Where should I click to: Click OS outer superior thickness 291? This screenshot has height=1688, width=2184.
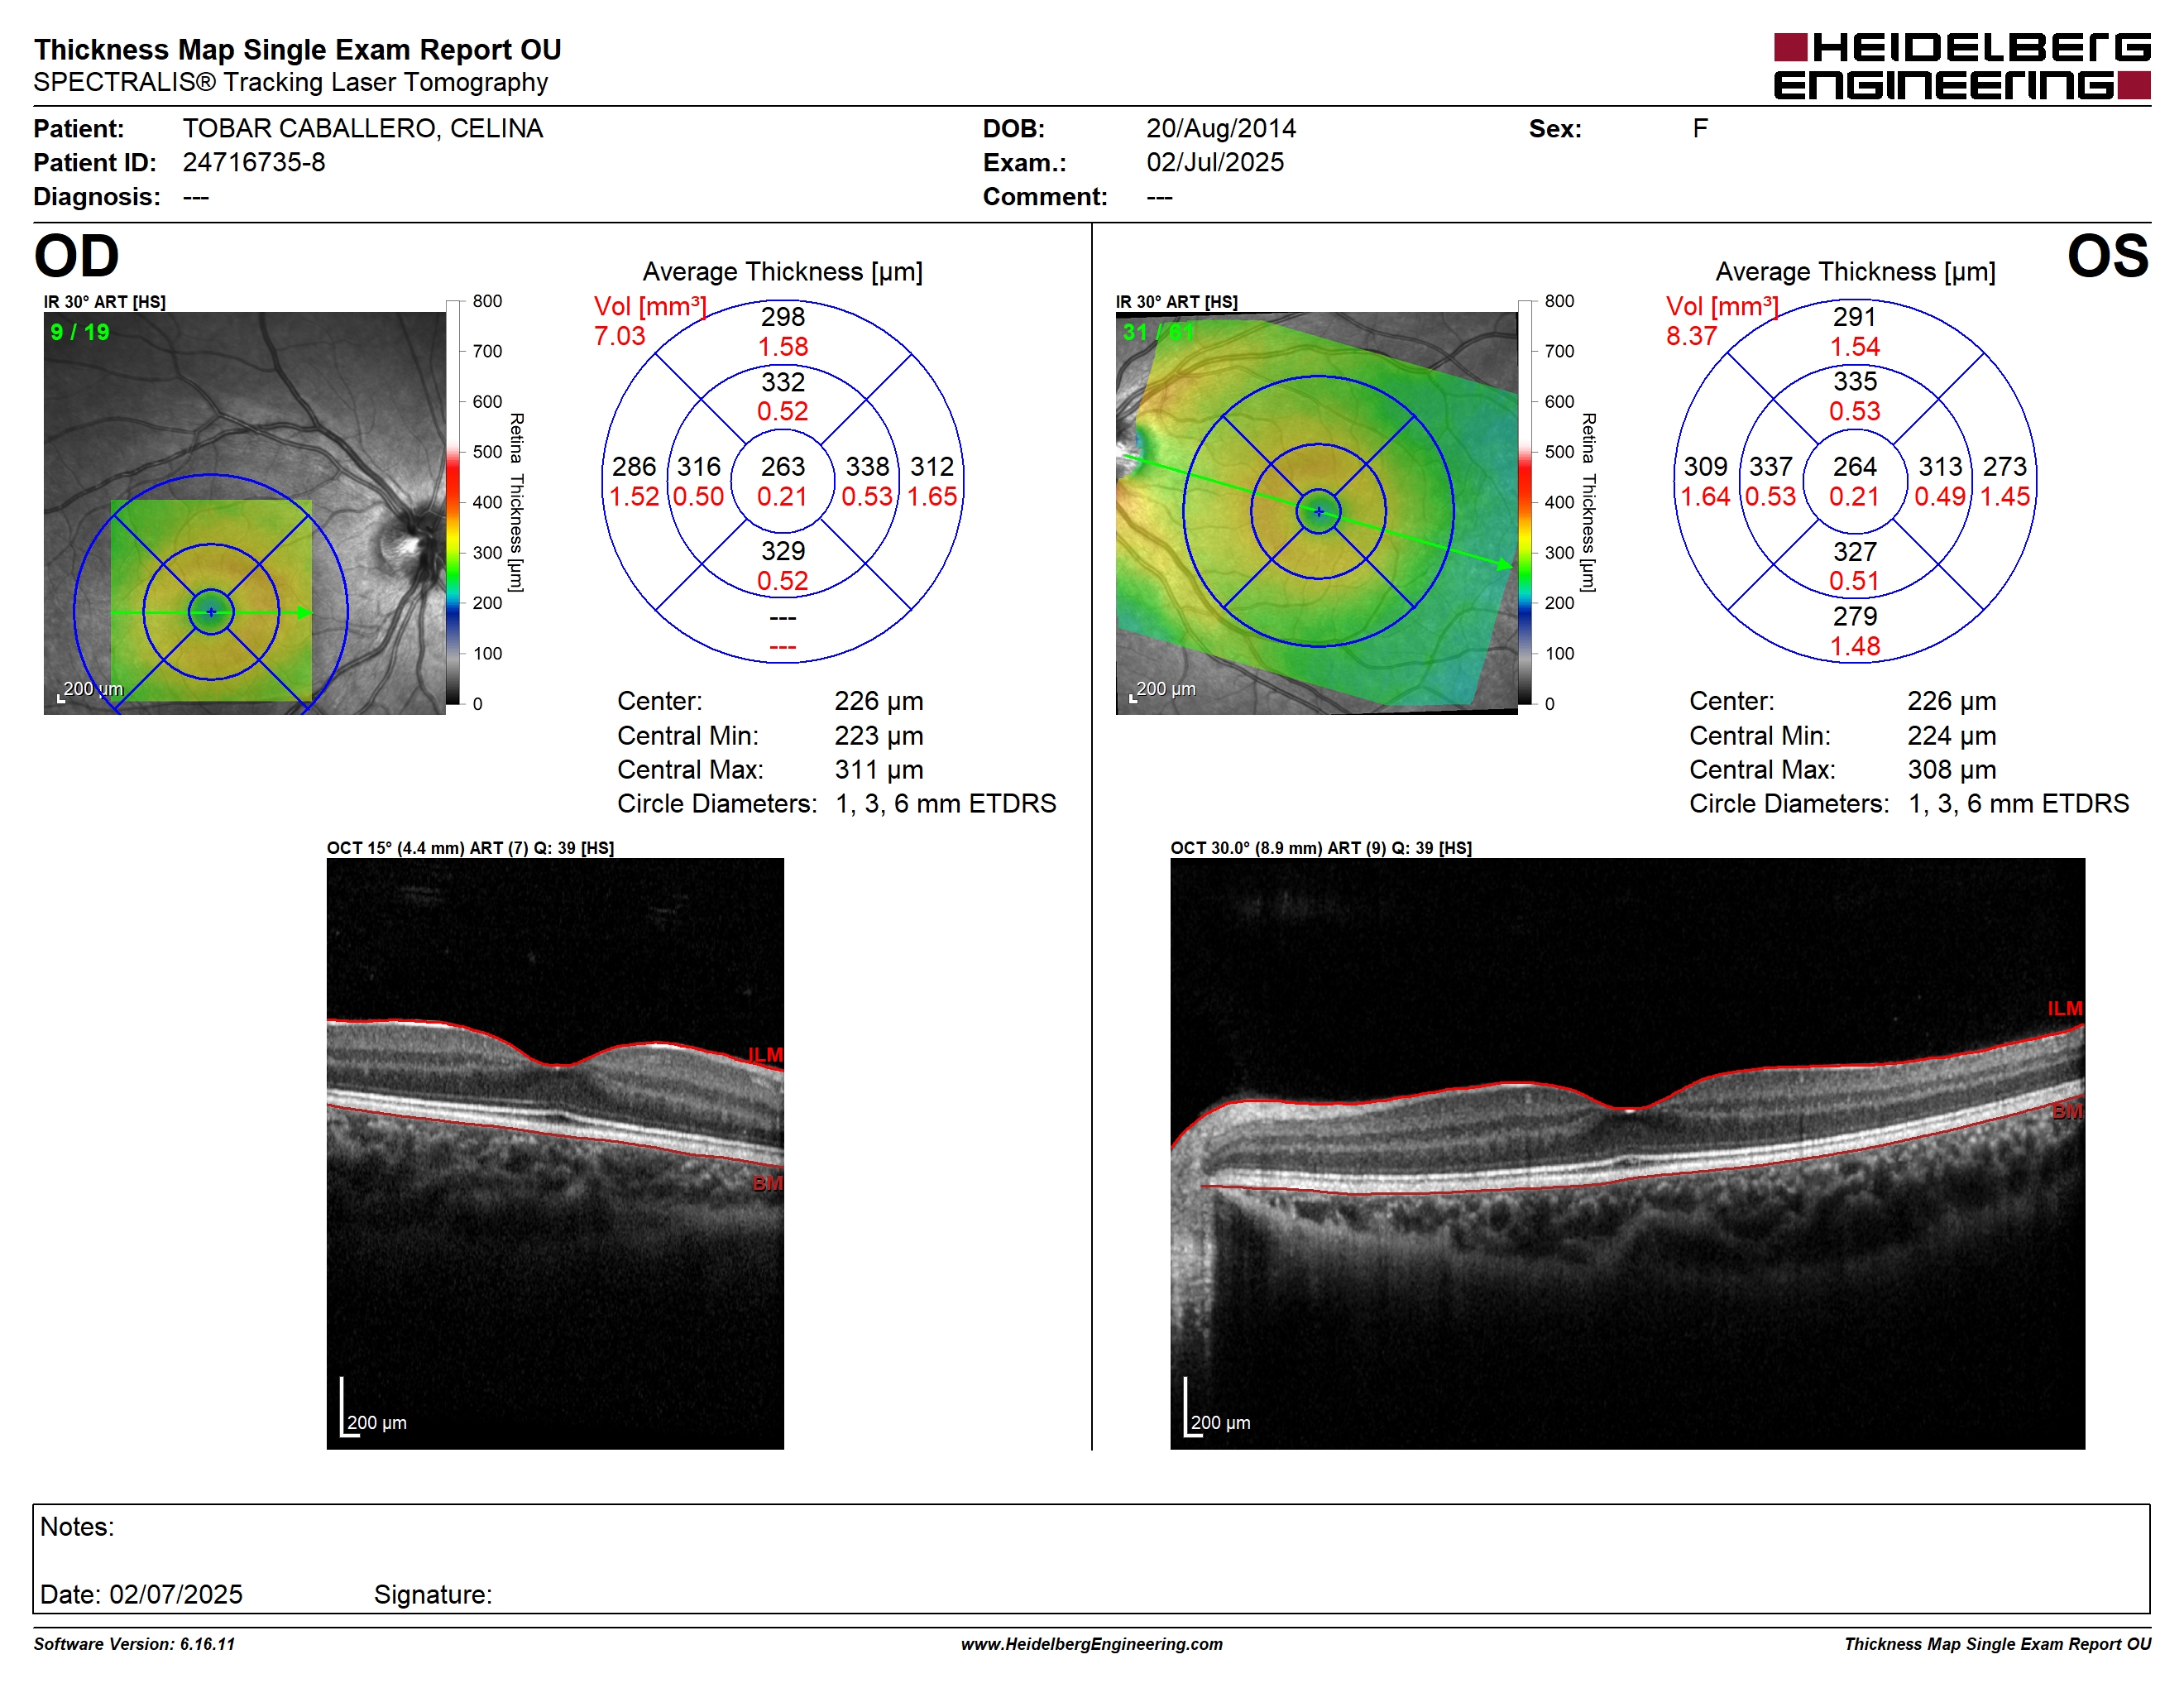1854,317
